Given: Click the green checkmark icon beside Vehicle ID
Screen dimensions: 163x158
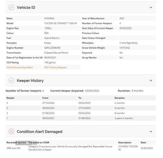Looking at the screenshot, I should click(11, 8).
